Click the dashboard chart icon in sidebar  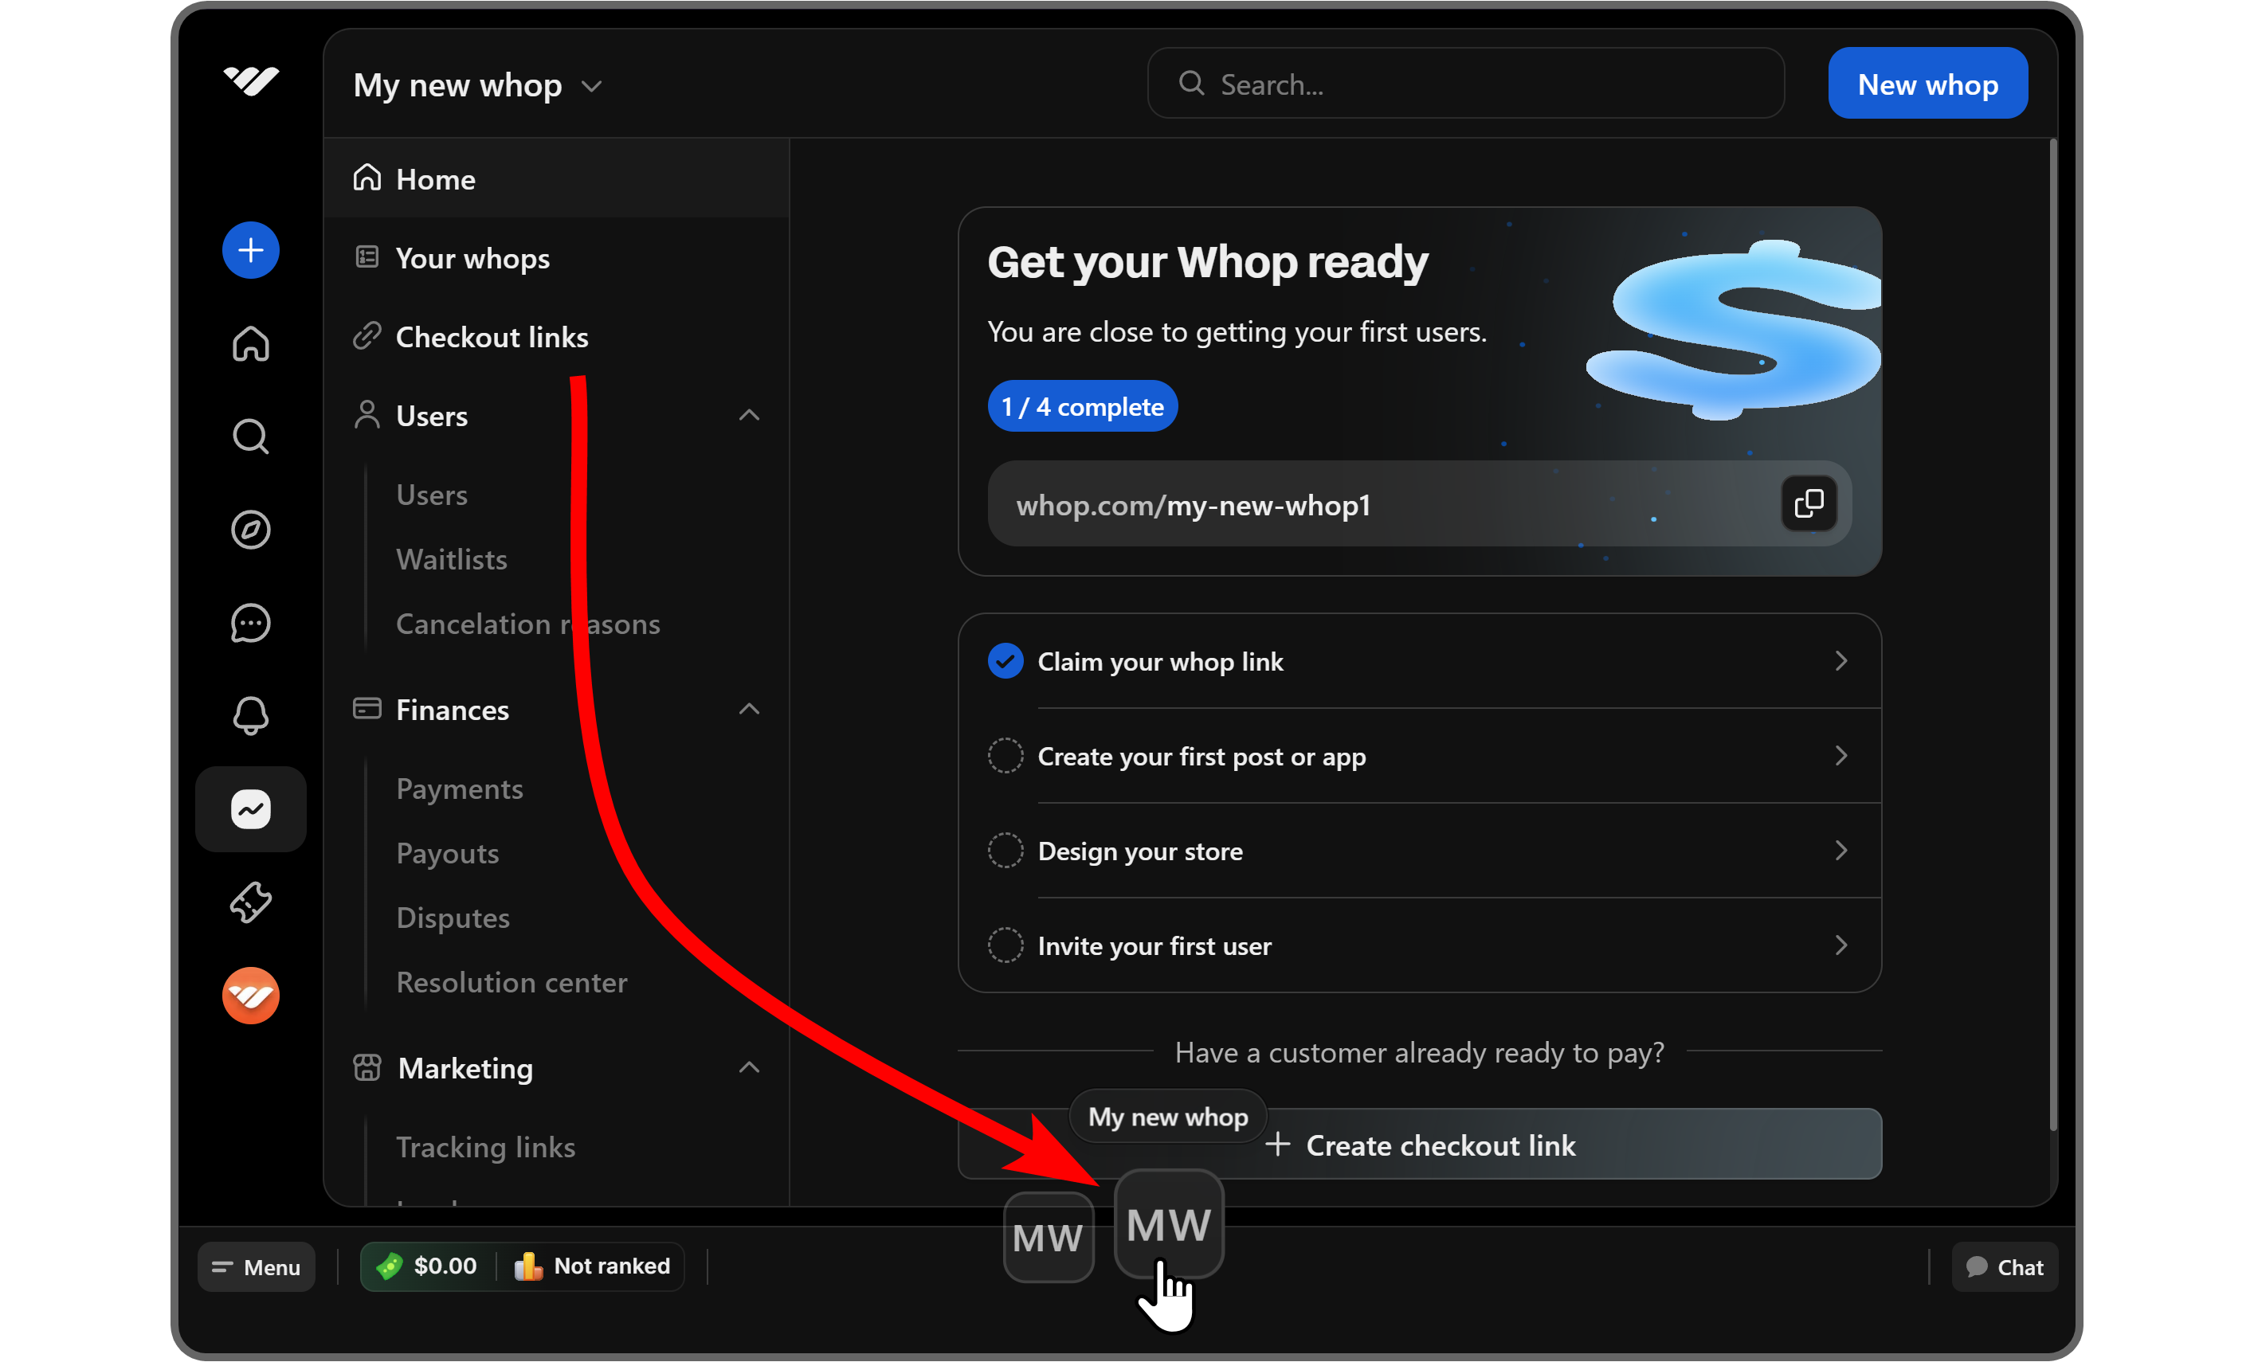click(251, 809)
